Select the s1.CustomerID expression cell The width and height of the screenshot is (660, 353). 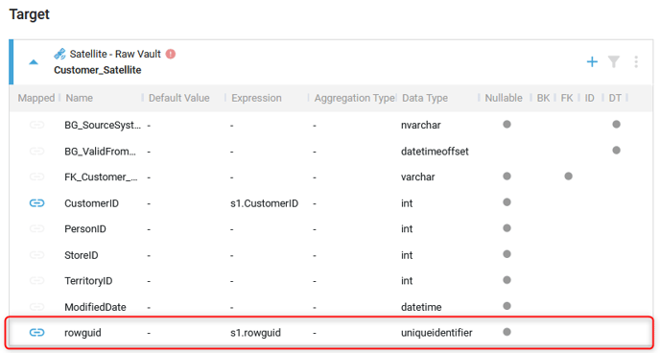click(x=265, y=203)
